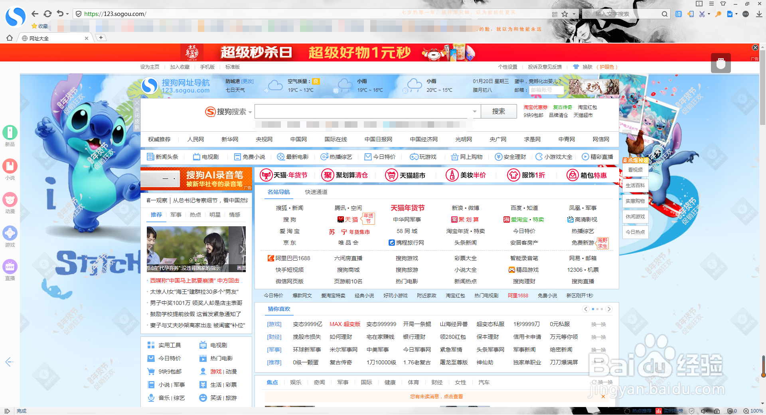Open new tab with plus button

(x=101, y=38)
